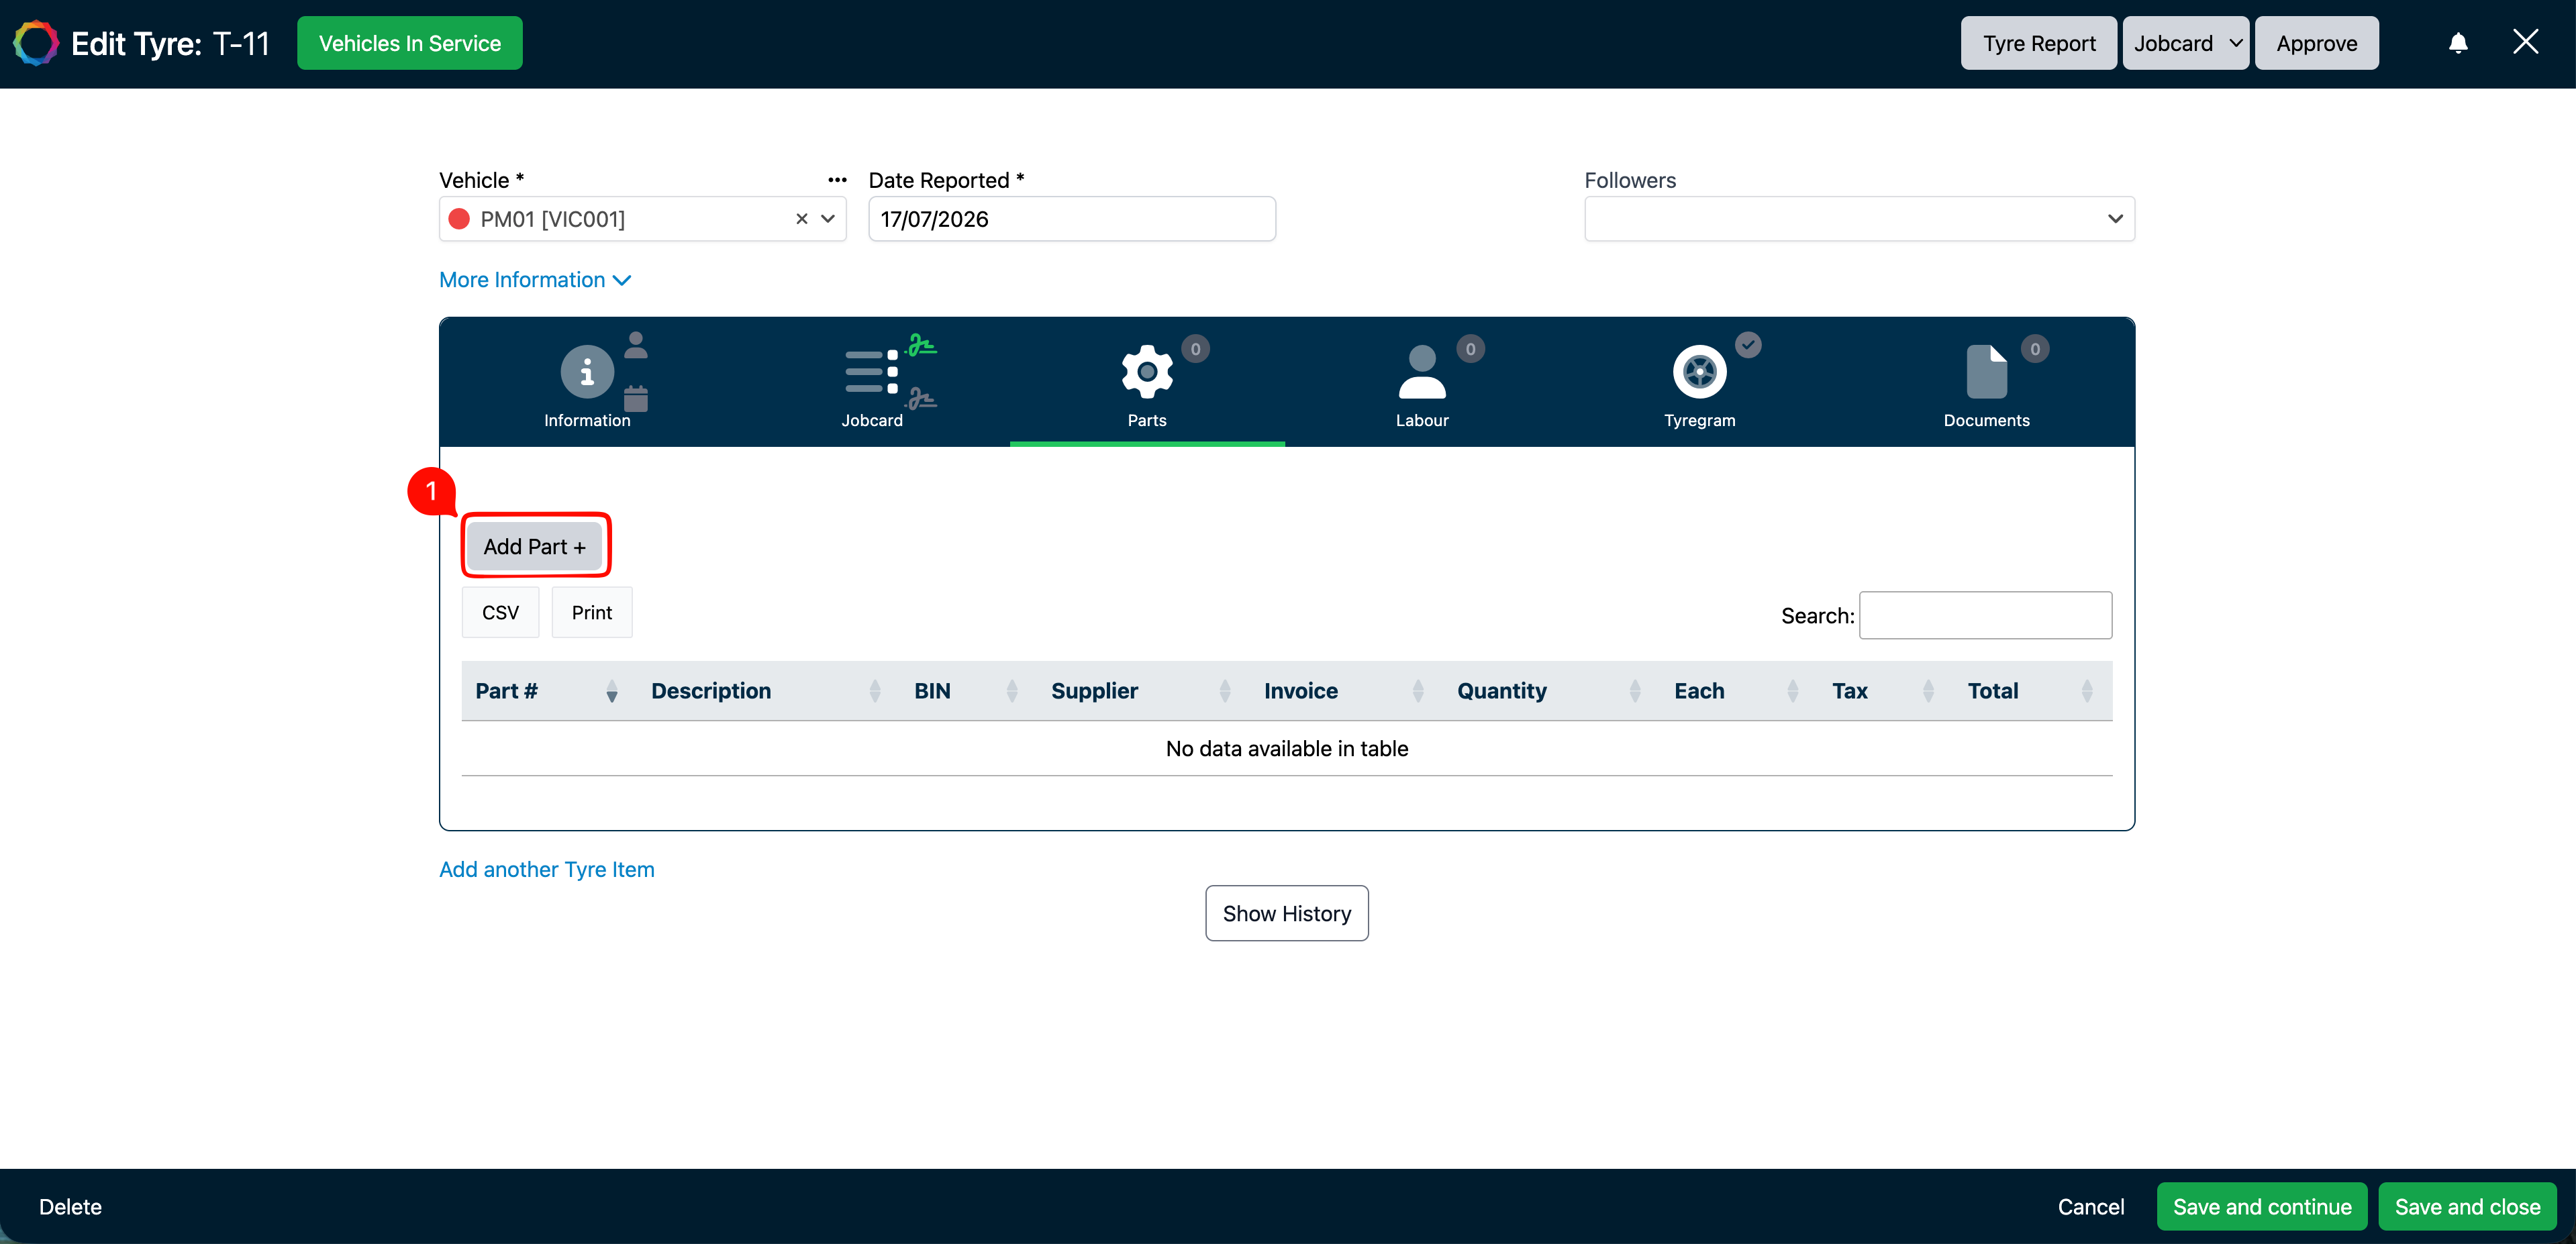2576x1244 pixels.
Task: Click the green signature icon on Jobcard
Action: tap(921, 346)
